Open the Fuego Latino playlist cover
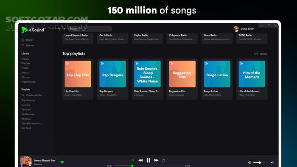 217,74
